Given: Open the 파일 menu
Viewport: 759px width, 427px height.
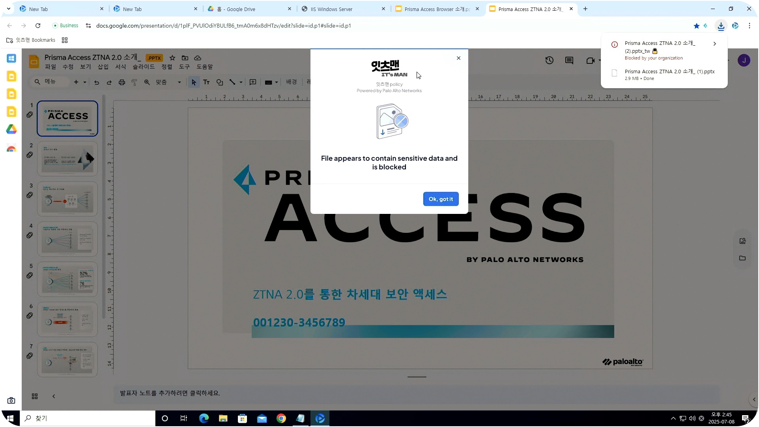Looking at the screenshot, I should coord(50,67).
